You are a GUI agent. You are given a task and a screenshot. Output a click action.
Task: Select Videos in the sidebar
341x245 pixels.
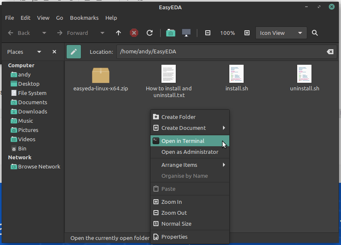coord(23,140)
